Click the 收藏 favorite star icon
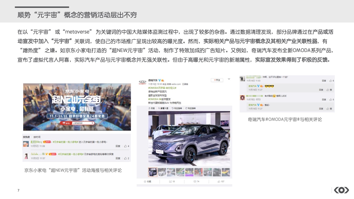The width and height of the screenshot is (354, 199). click(x=145, y=182)
